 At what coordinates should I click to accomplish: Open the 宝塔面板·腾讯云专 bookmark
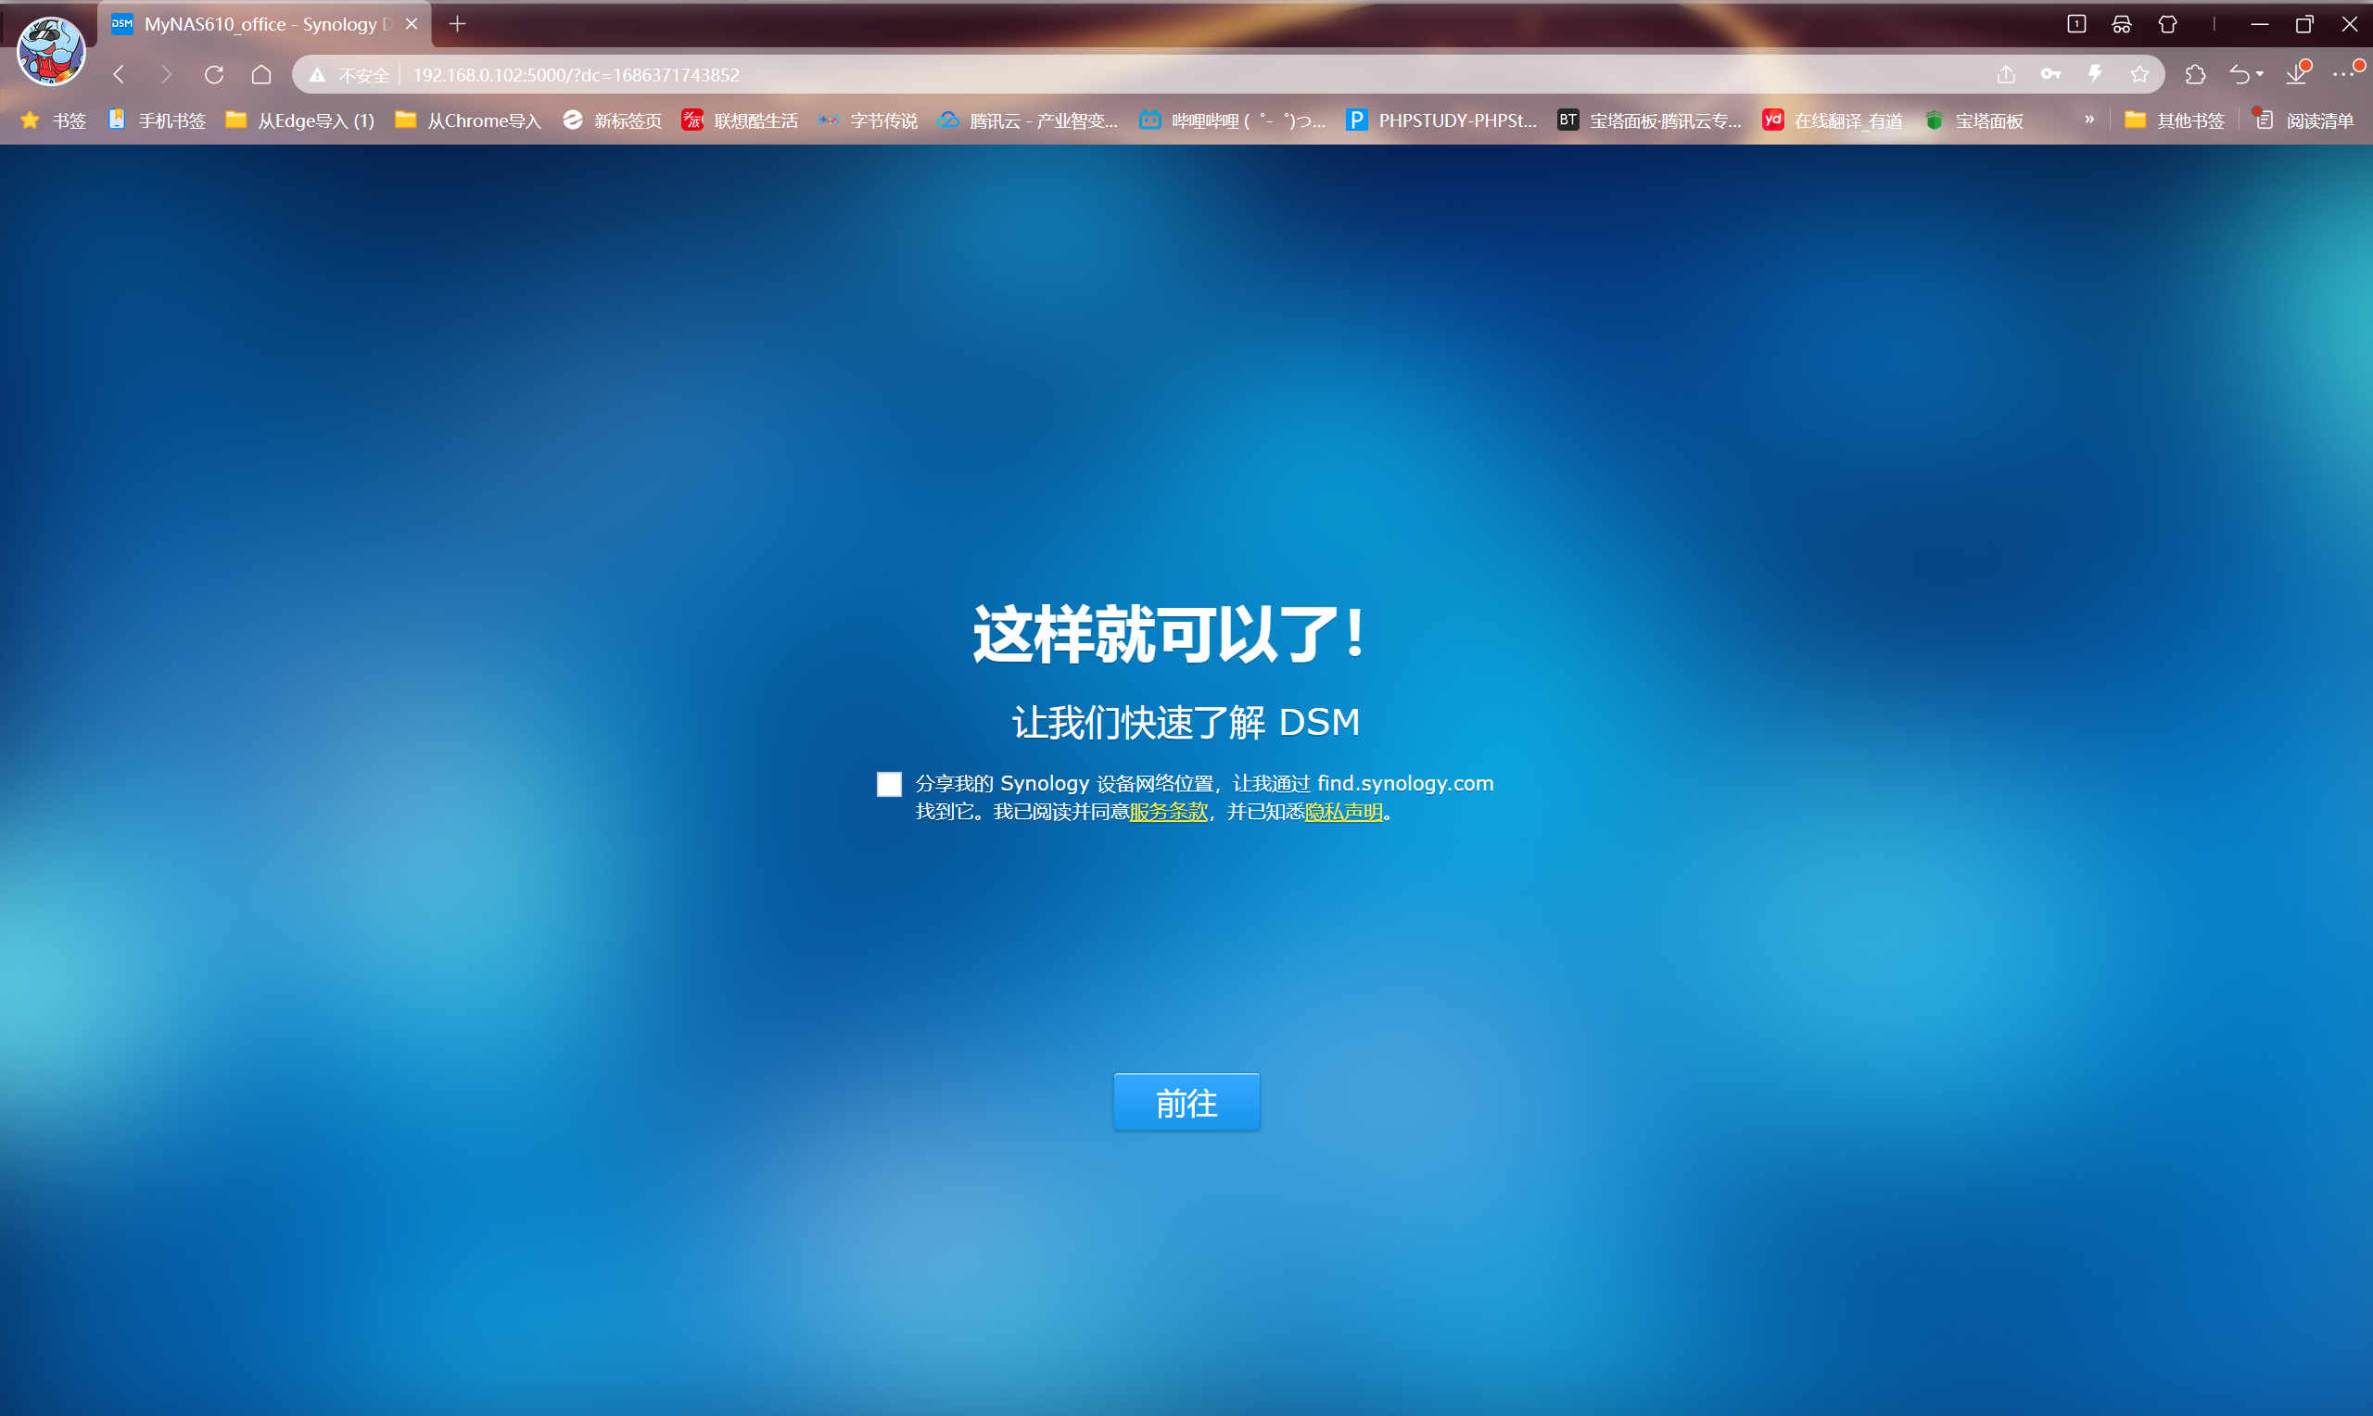coord(1650,120)
